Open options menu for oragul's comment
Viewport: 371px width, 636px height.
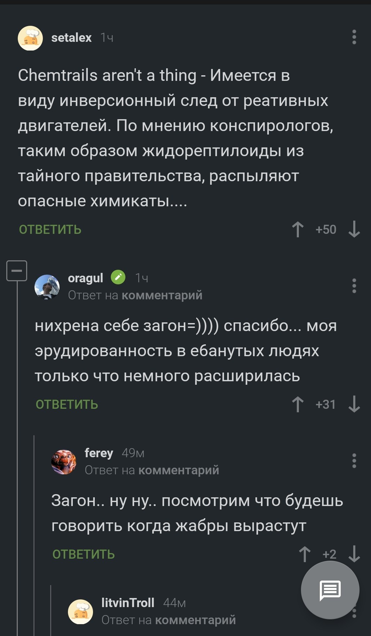click(354, 286)
